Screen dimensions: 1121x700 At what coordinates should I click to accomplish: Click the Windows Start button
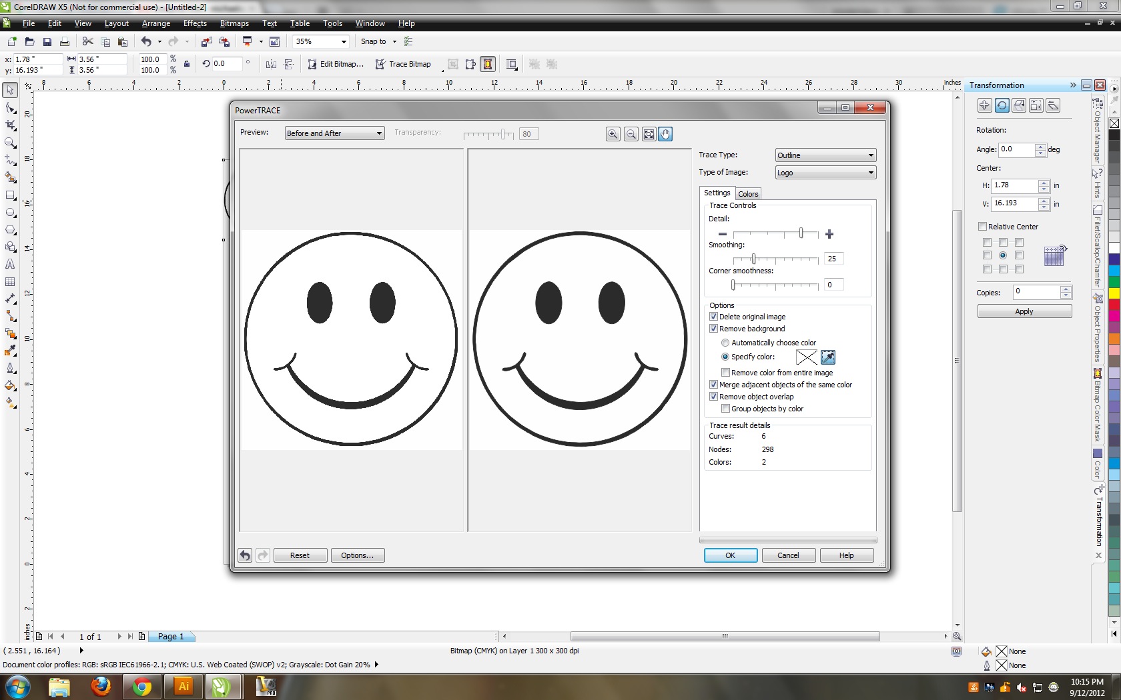click(17, 686)
